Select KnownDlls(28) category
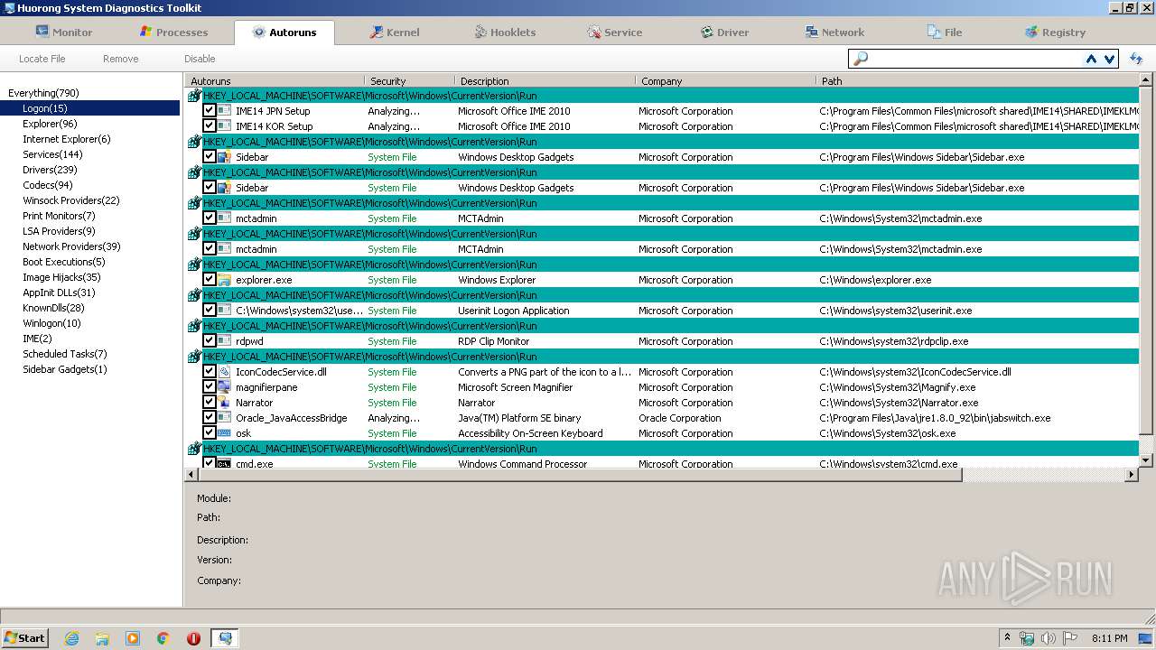This screenshot has height=650, width=1156. pyautogui.click(x=53, y=308)
